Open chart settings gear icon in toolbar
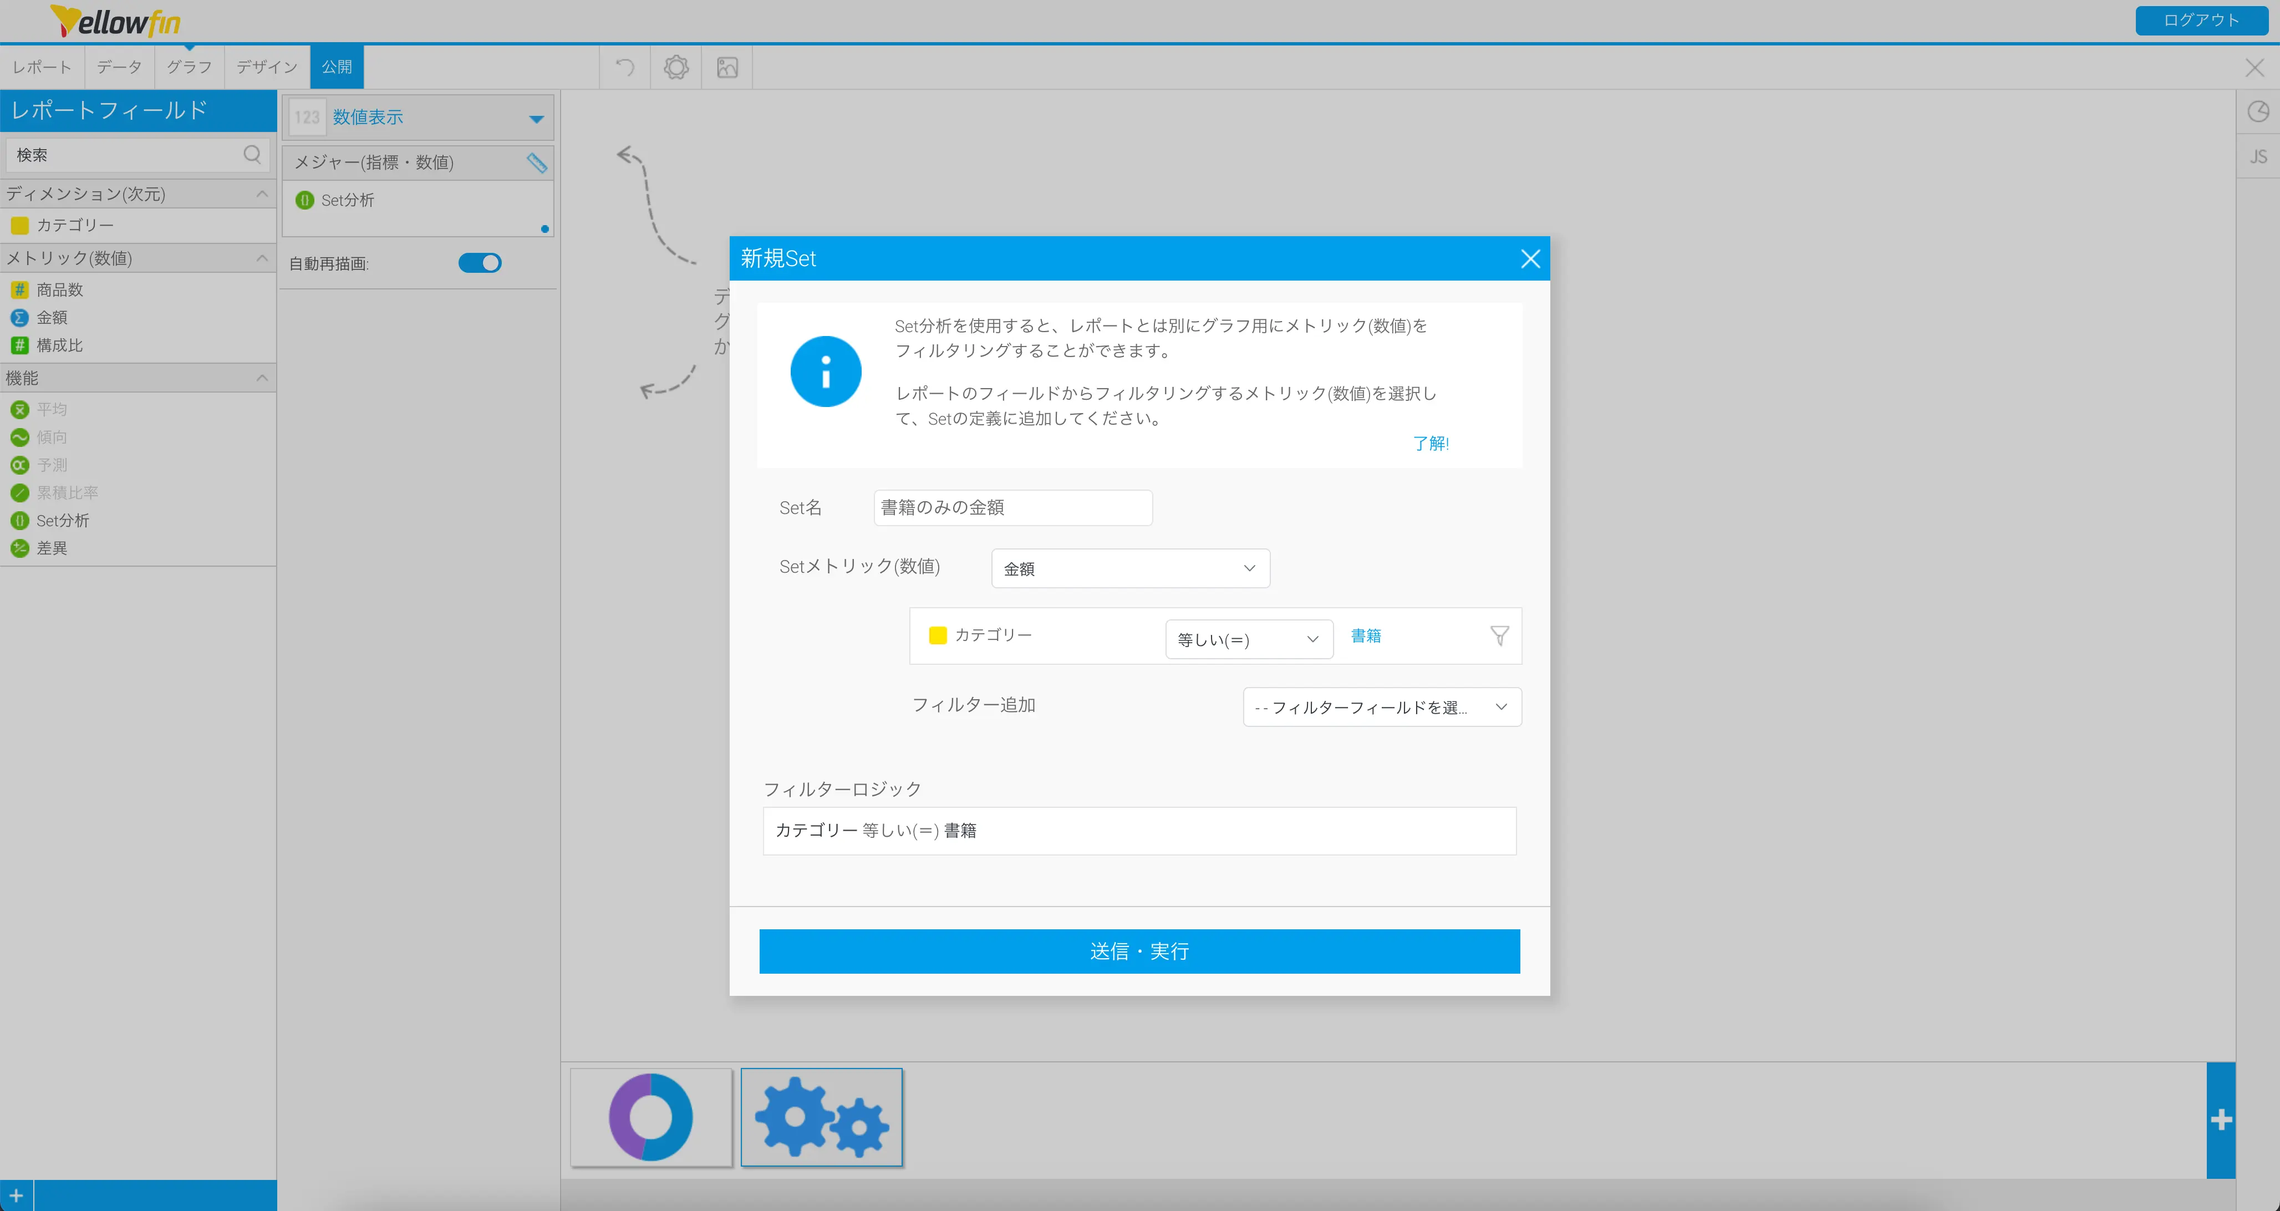The image size is (2280, 1211). pos(676,67)
